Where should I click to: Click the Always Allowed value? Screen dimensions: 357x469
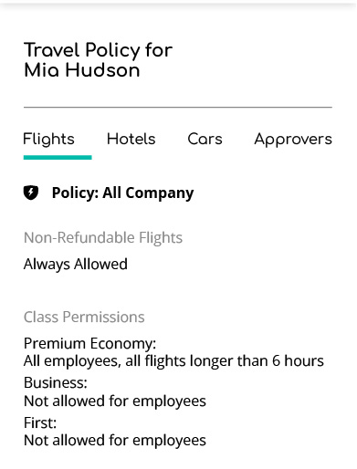click(76, 264)
